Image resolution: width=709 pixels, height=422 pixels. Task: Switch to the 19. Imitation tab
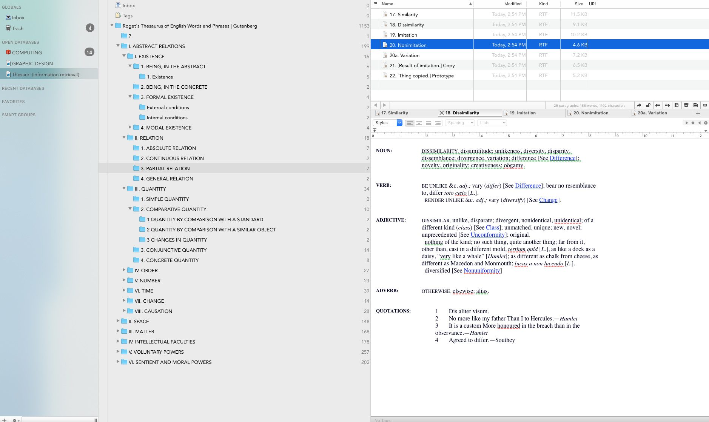pyautogui.click(x=523, y=113)
